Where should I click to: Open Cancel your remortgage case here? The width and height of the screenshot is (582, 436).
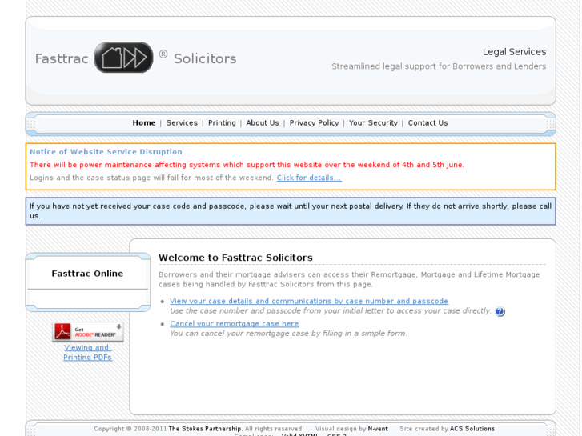pyautogui.click(x=235, y=323)
